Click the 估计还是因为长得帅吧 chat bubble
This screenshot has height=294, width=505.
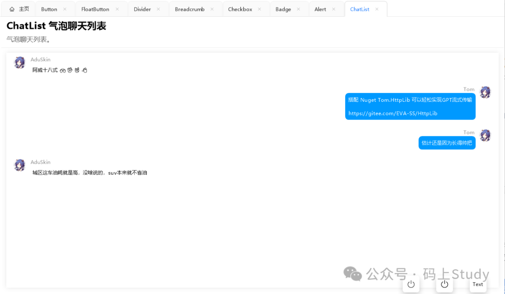coord(447,143)
